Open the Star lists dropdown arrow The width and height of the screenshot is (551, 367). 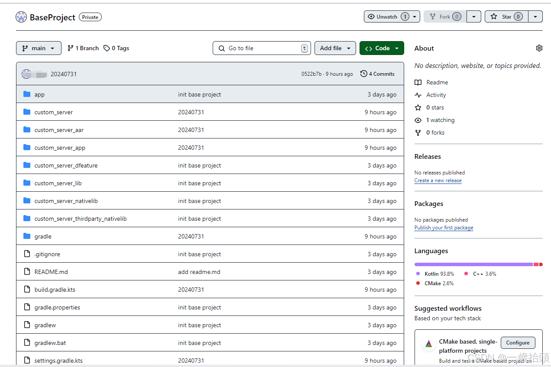coord(535,16)
